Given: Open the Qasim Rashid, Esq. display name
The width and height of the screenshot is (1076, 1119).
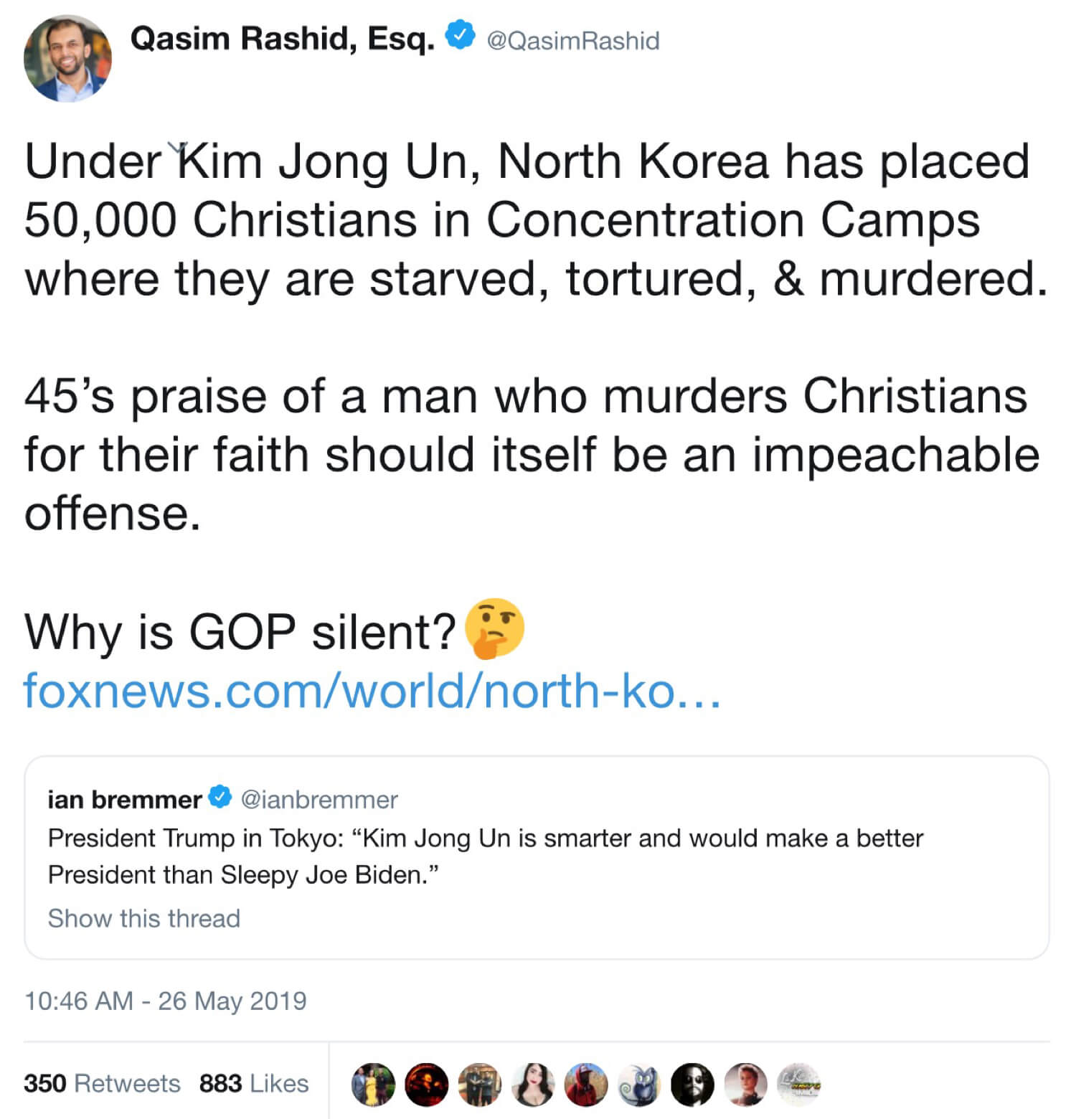Looking at the screenshot, I should pyautogui.click(x=282, y=39).
